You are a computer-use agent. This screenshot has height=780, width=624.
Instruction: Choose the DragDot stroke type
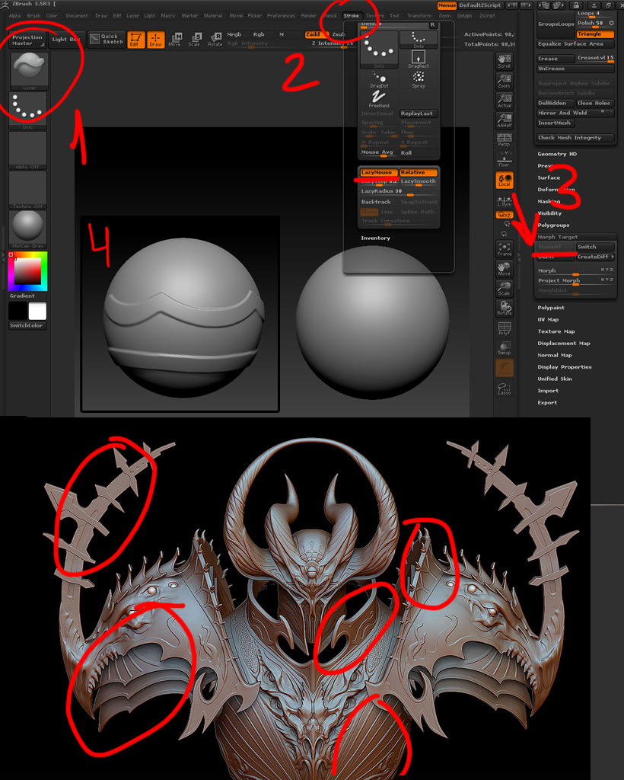click(x=379, y=79)
